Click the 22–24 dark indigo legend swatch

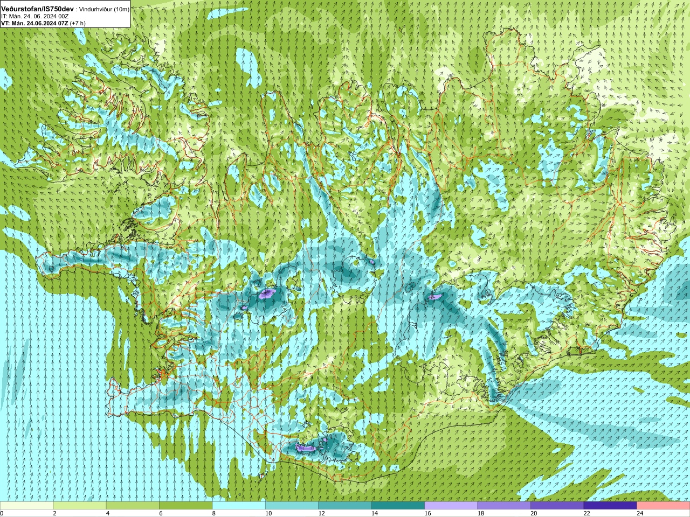click(x=610, y=506)
